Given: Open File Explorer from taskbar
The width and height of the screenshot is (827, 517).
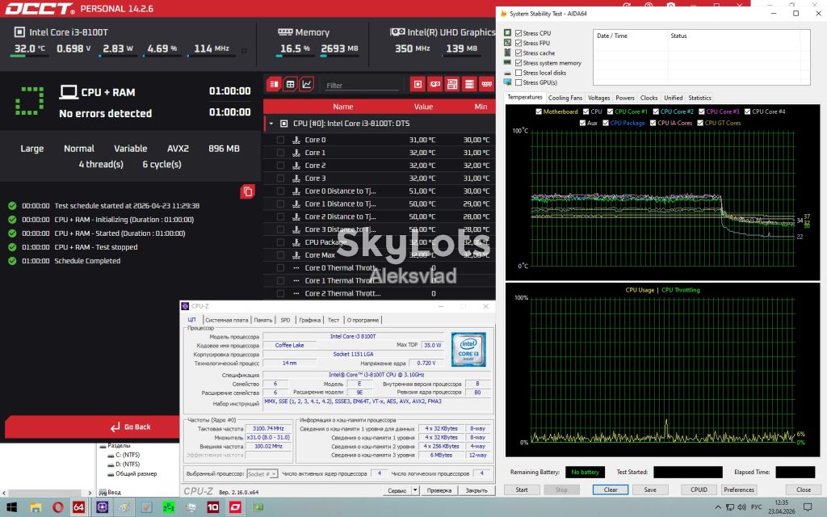Looking at the screenshot, I should [36, 507].
